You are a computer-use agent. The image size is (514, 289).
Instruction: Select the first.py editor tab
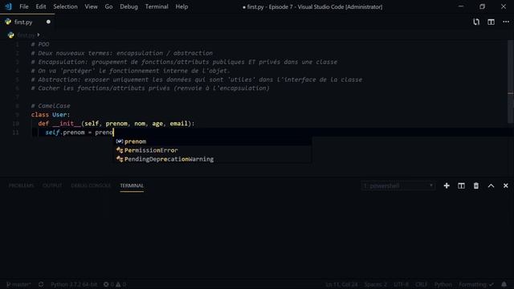(x=27, y=22)
